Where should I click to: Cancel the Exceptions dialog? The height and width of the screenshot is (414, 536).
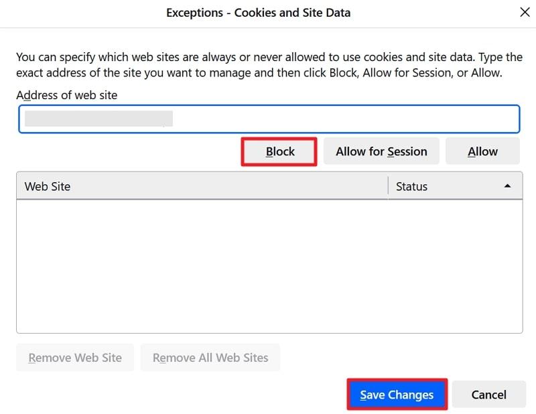(488, 395)
